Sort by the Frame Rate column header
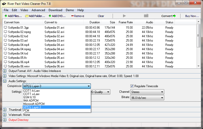203x129 pixels. tap(125, 22)
